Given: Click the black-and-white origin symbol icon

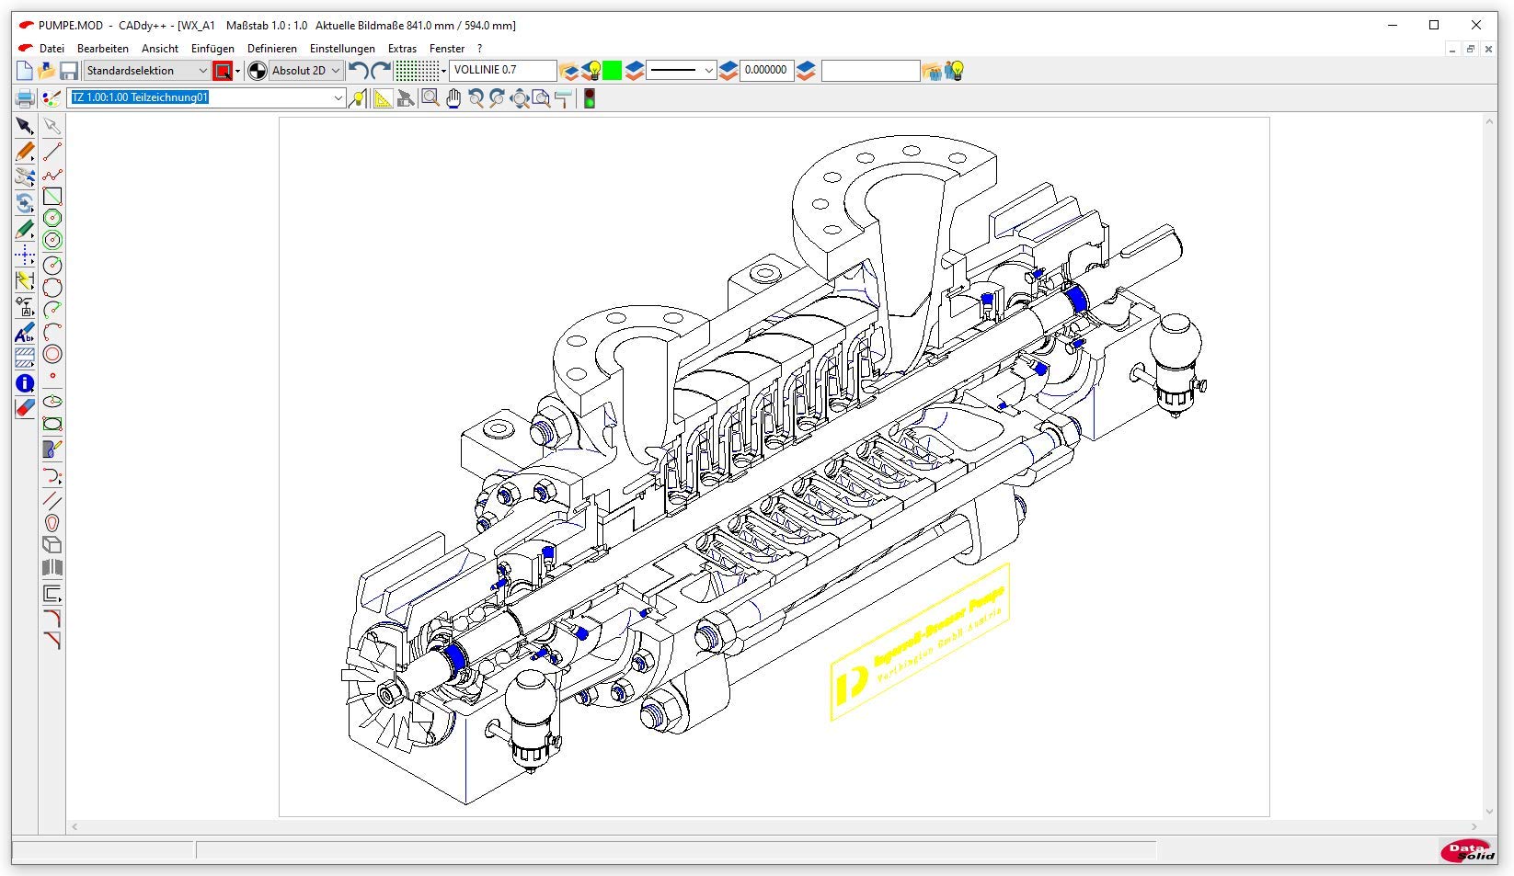Looking at the screenshot, I should point(258,71).
